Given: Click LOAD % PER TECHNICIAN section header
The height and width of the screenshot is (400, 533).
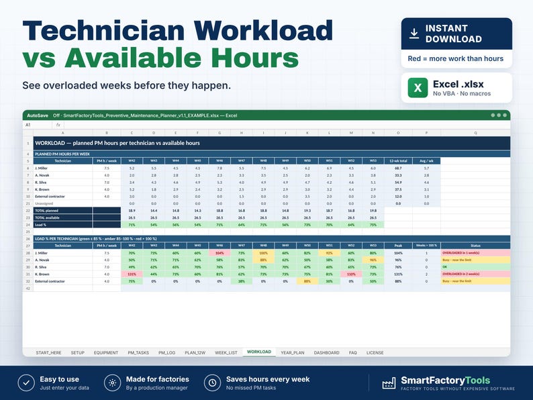Looking at the screenshot, I should click(272, 238).
